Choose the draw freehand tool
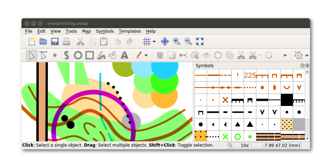Image resolution: width=334 pixels, height=167 pixels. coord(101,56)
